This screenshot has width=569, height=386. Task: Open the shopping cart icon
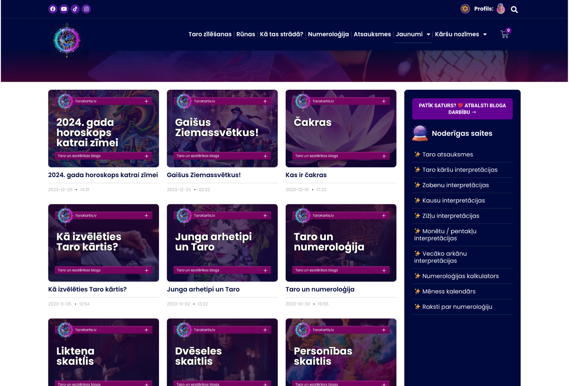tap(505, 35)
